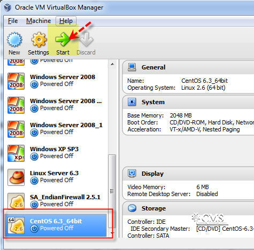Viewport: 254px width, 250px height.
Task: Click the greyed Discard toolbar icon
Action: pyautogui.click(x=87, y=40)
